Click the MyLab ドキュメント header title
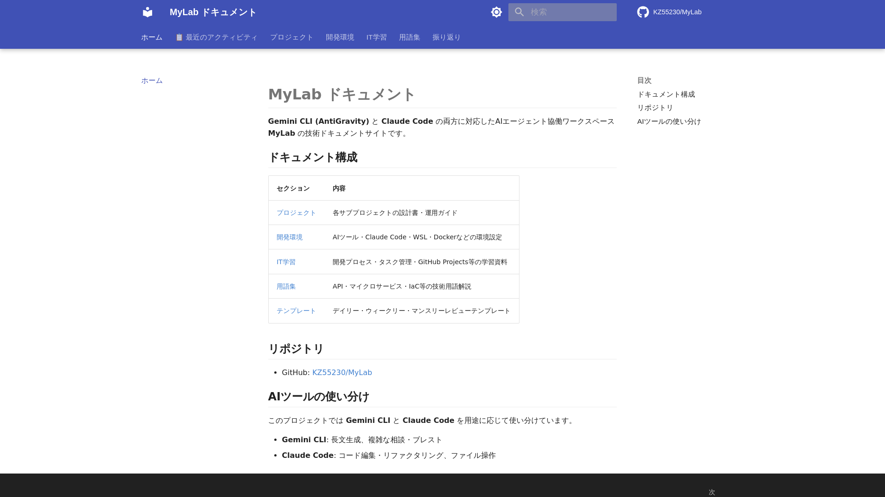885x497 pixels. pyautogui.click(x=213, y=12)
